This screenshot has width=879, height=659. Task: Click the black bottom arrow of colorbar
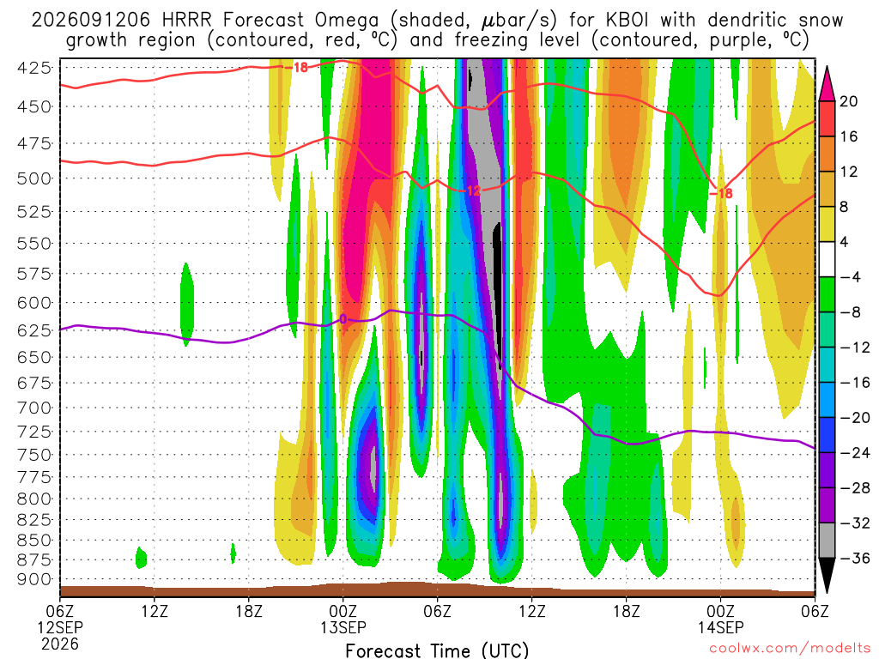point(827,575)
